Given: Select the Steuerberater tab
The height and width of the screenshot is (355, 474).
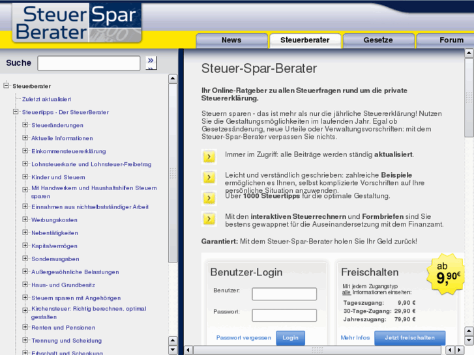Looking at the screenshot, I should [305, 40].
